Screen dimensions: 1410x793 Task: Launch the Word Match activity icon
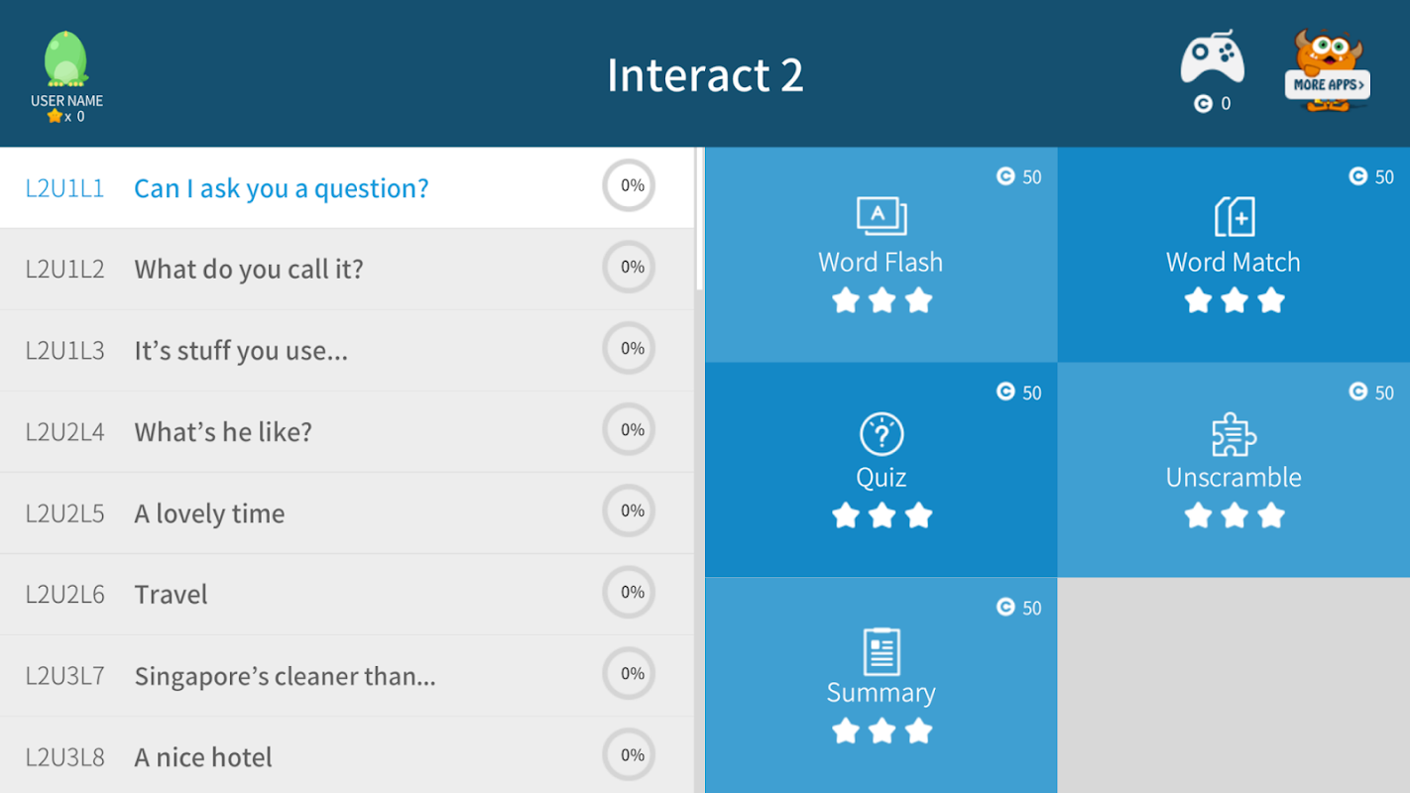click(x=1234, y=216)
